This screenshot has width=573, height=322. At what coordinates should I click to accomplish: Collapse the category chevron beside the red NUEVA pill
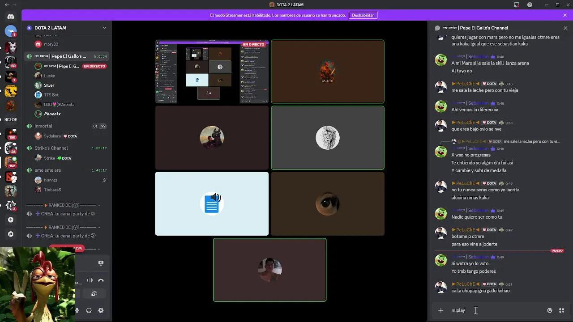[x=99, y=249]
